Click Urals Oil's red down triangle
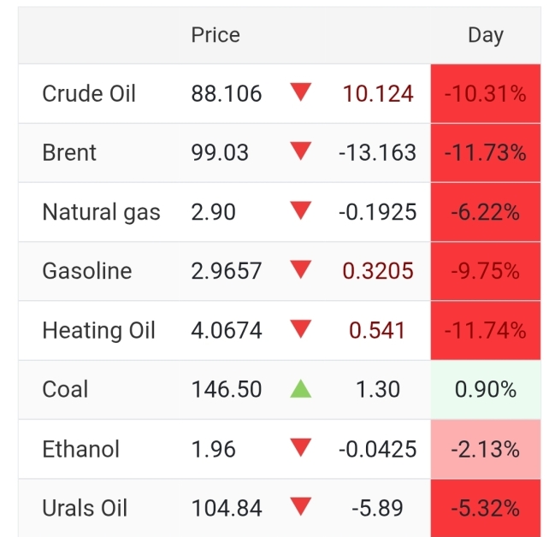549x537 pixels. point(300,507)
